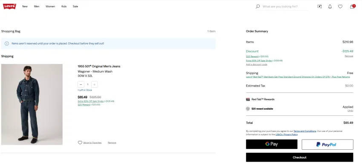Expand Add a discount code

click(x=256, y=64)
